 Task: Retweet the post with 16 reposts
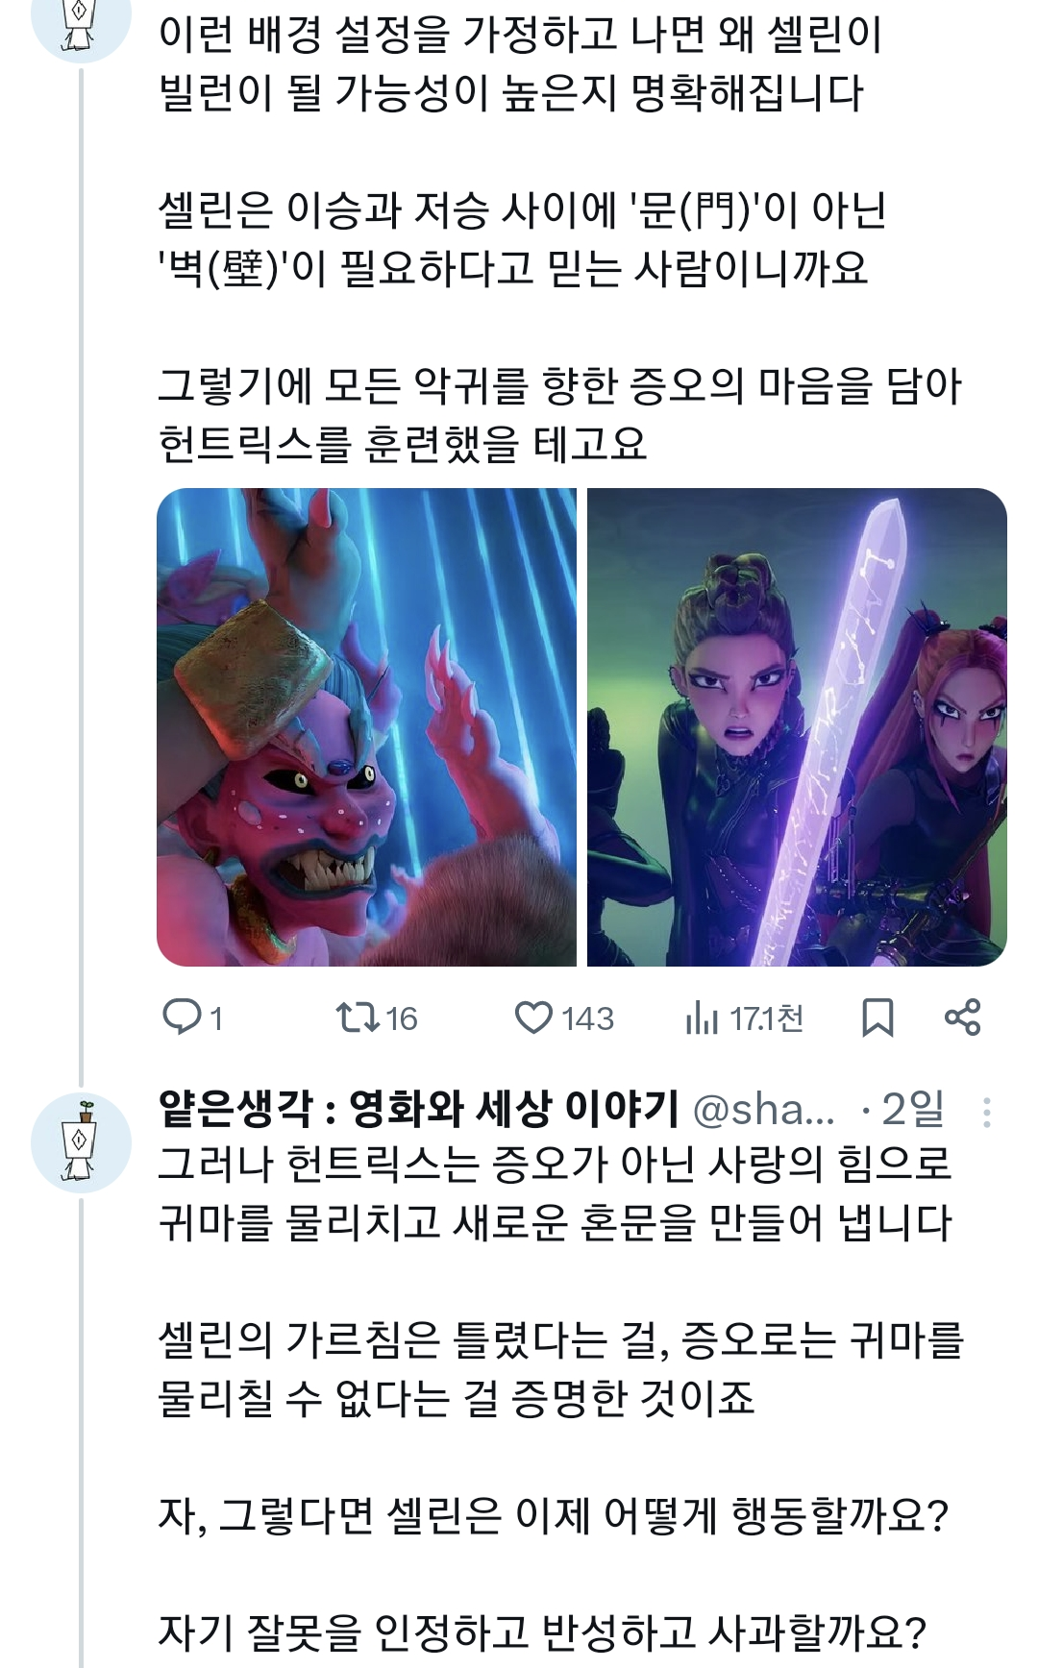point(358,1018)
